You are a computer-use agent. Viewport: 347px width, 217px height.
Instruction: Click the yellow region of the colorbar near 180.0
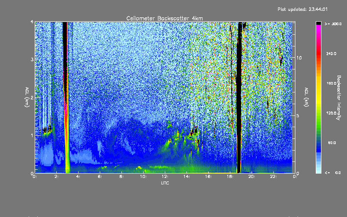318,83
